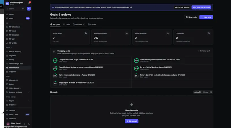Focus the sidebar Search field
Image resolution: width=231 pixels, height=128 pixels.
pos(16,9)
